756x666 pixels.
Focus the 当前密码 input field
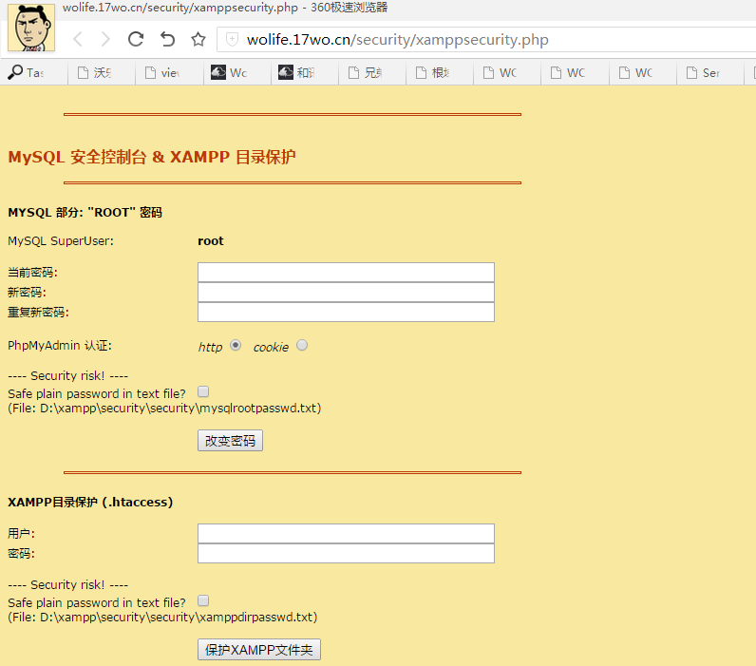346,272
